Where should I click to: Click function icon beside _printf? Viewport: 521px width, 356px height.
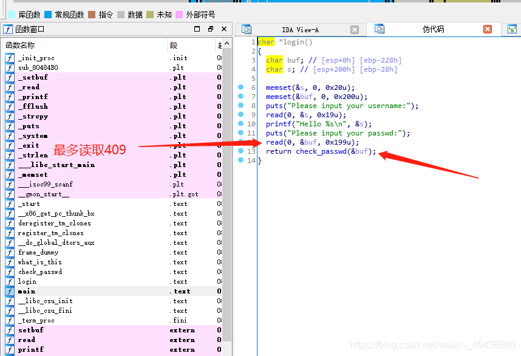[10, 97]
